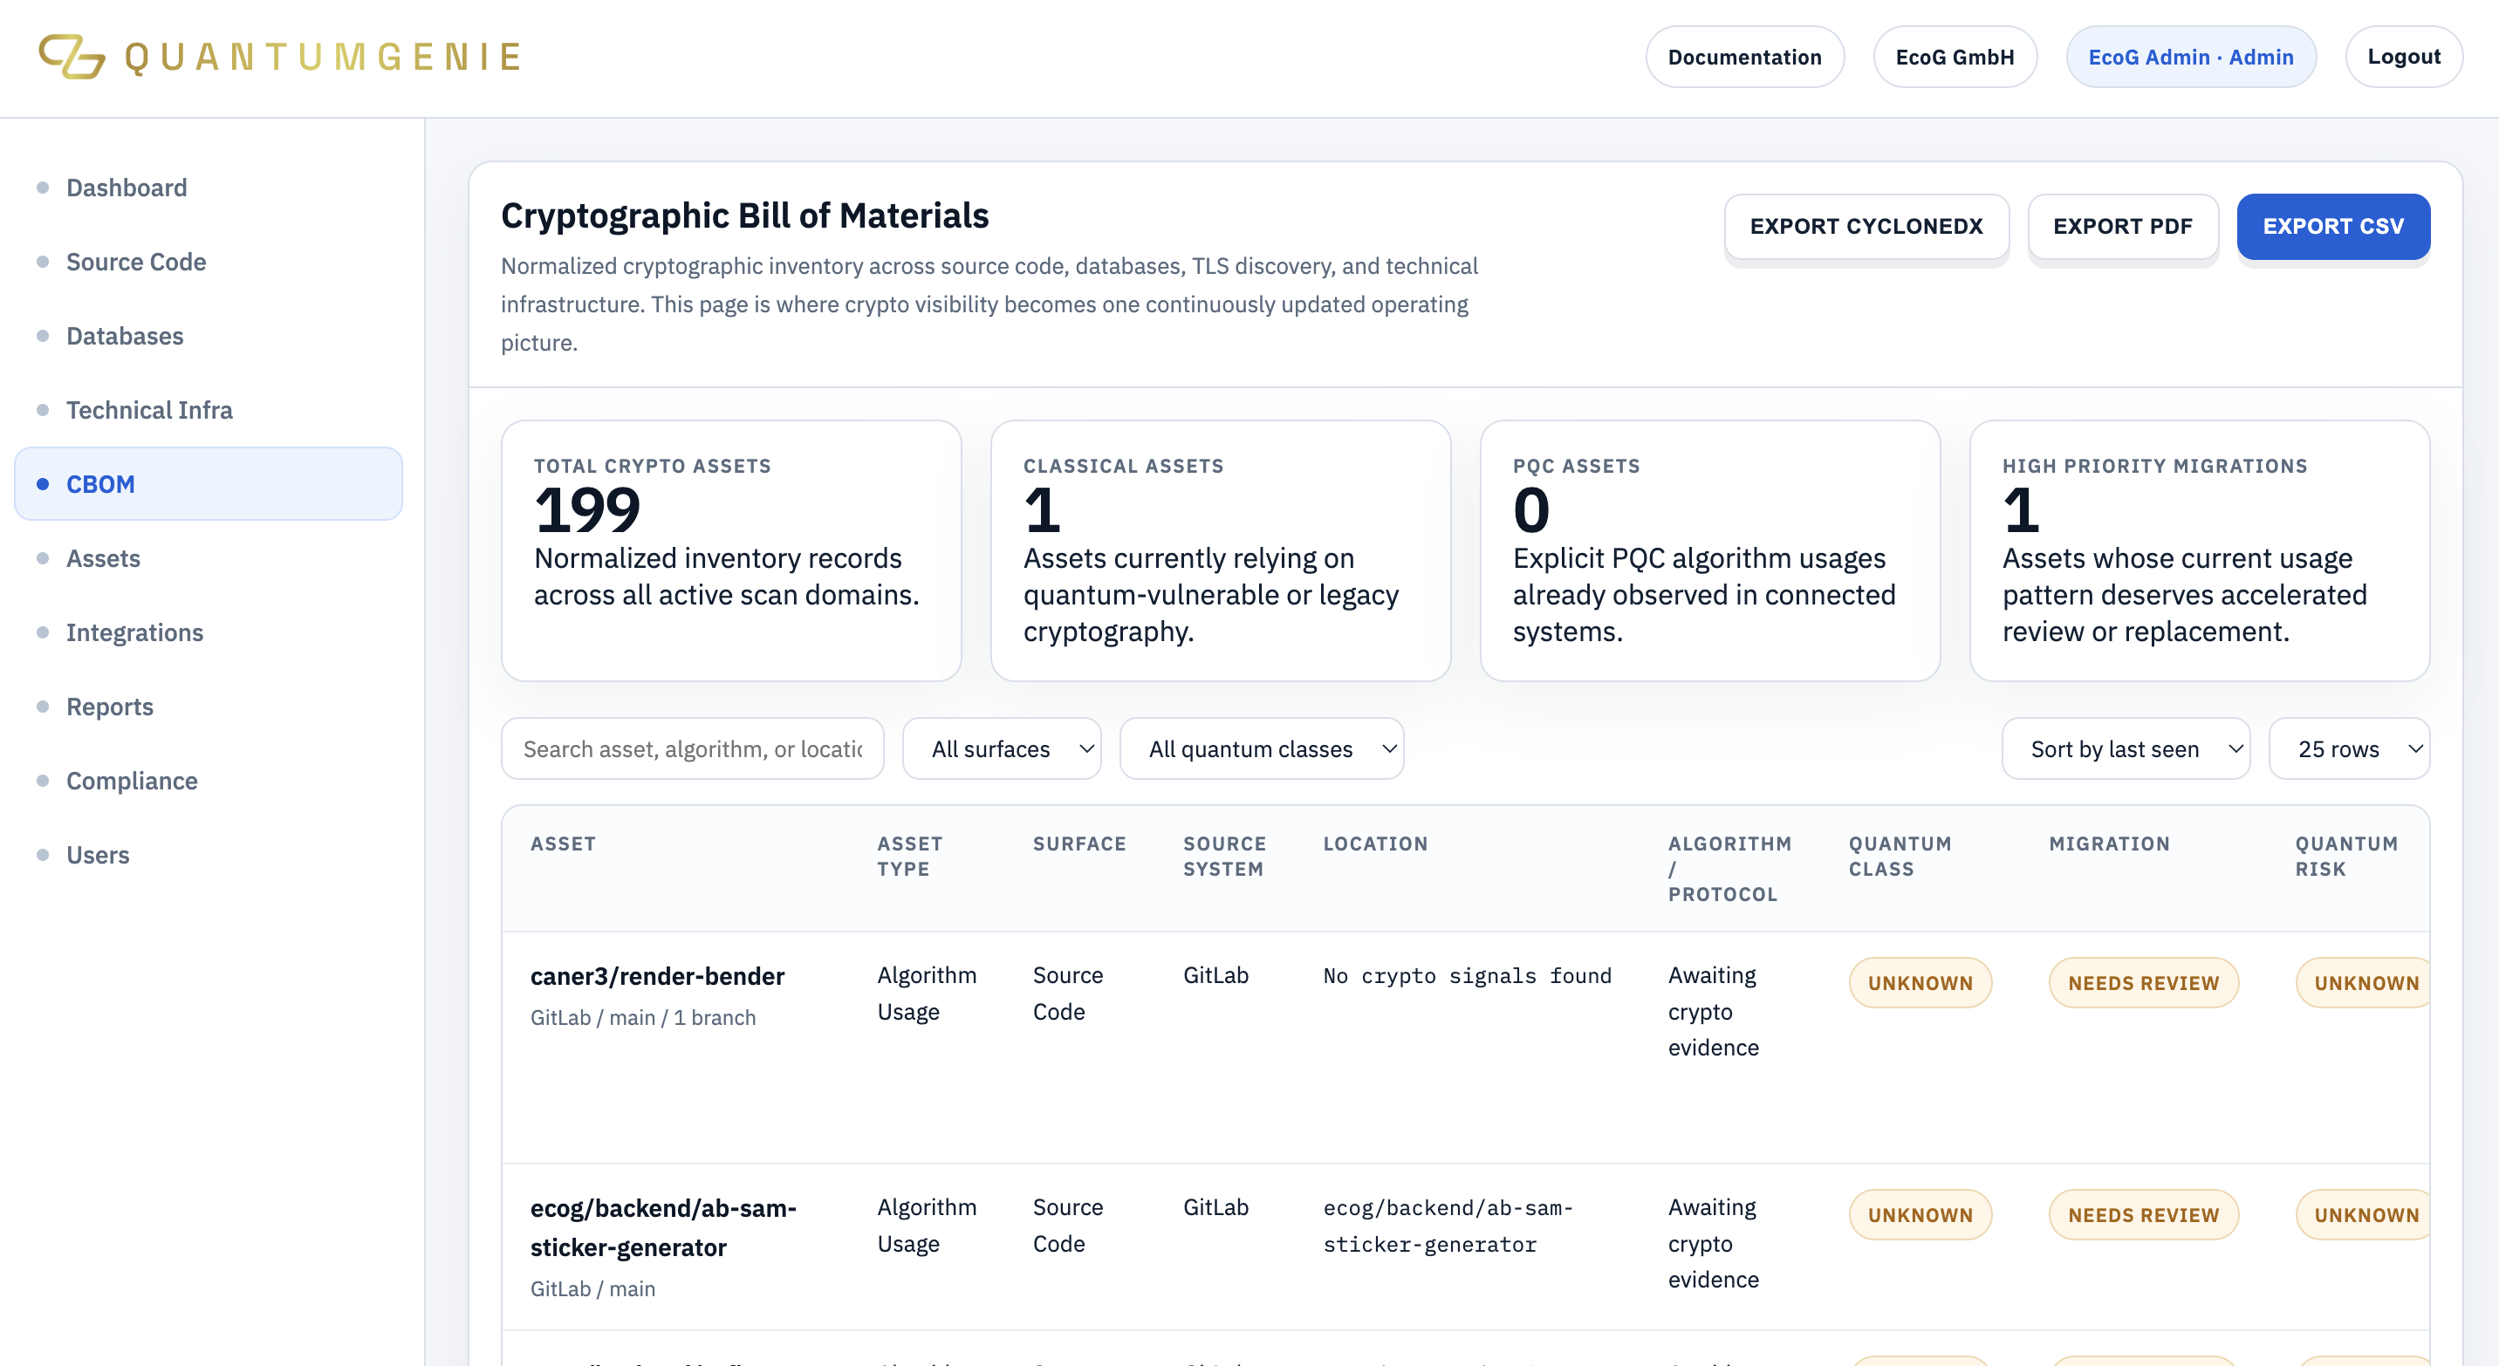
Task: Click the MIGRATION column header
Action: (x=2109, y=844)
